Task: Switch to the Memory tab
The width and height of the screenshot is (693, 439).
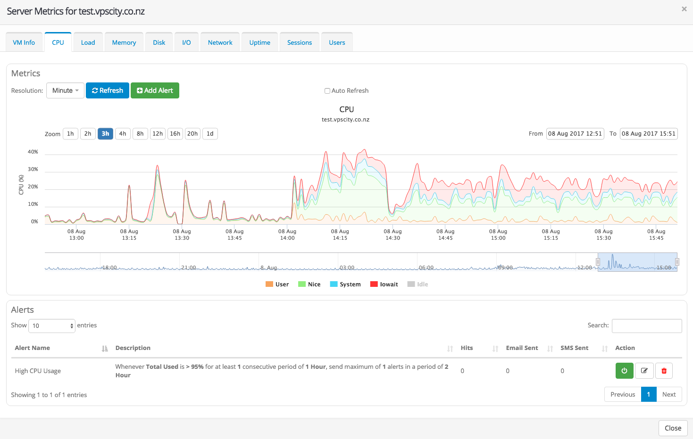Action: pos(124,42)
